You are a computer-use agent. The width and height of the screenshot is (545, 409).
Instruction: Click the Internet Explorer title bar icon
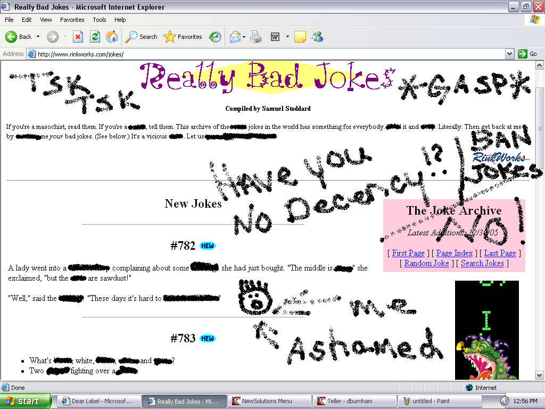coord(5,6)
